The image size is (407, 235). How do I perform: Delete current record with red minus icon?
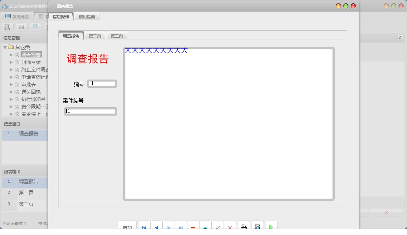[x=193, y=226]
